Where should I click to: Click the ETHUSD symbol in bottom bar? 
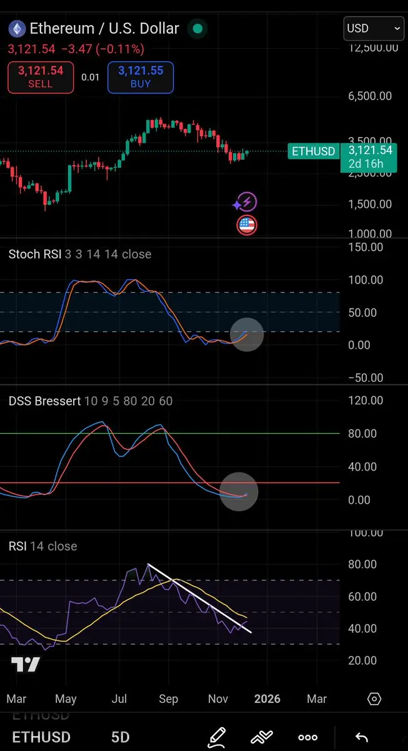[x=41, y=737]
